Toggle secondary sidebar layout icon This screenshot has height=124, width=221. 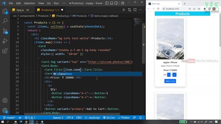click(116, 3)
